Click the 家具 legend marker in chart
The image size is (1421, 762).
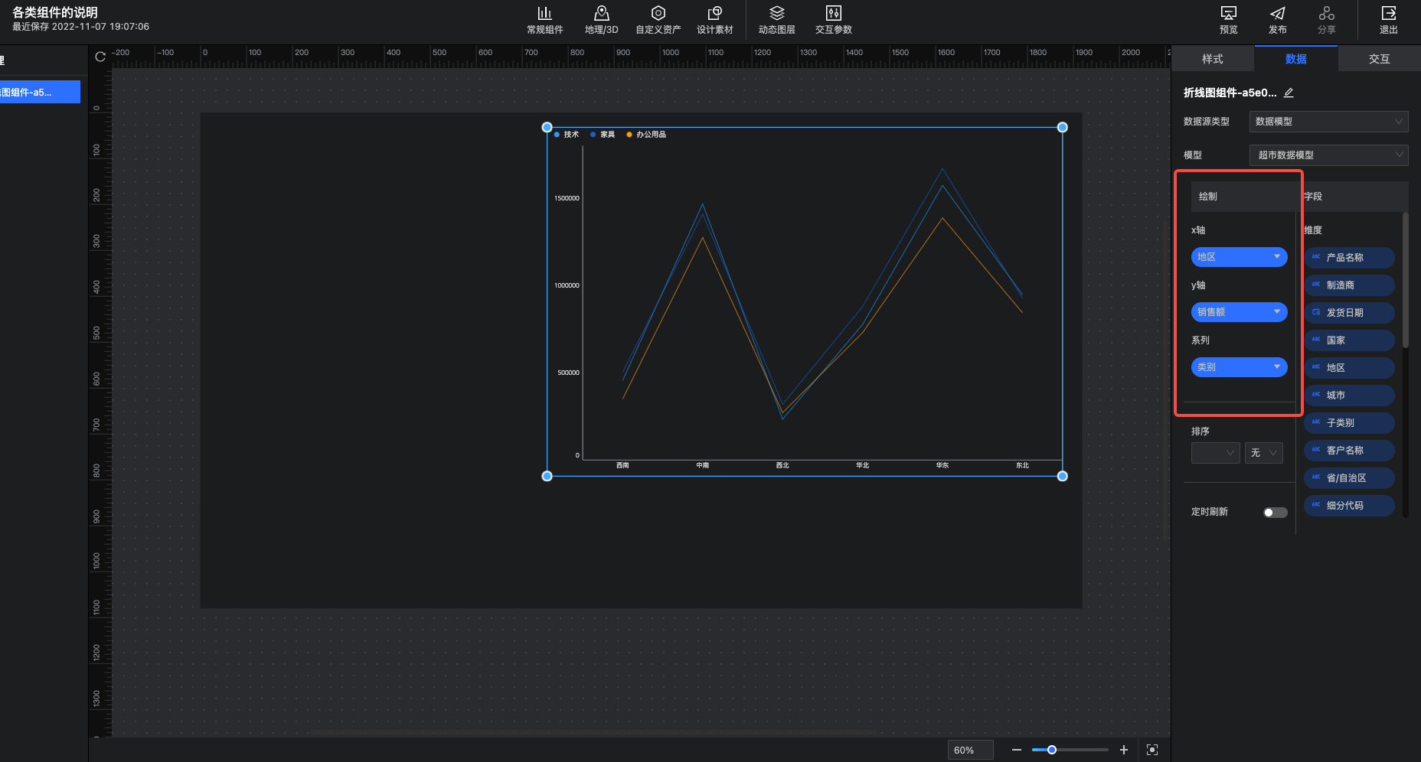(593, 135)
